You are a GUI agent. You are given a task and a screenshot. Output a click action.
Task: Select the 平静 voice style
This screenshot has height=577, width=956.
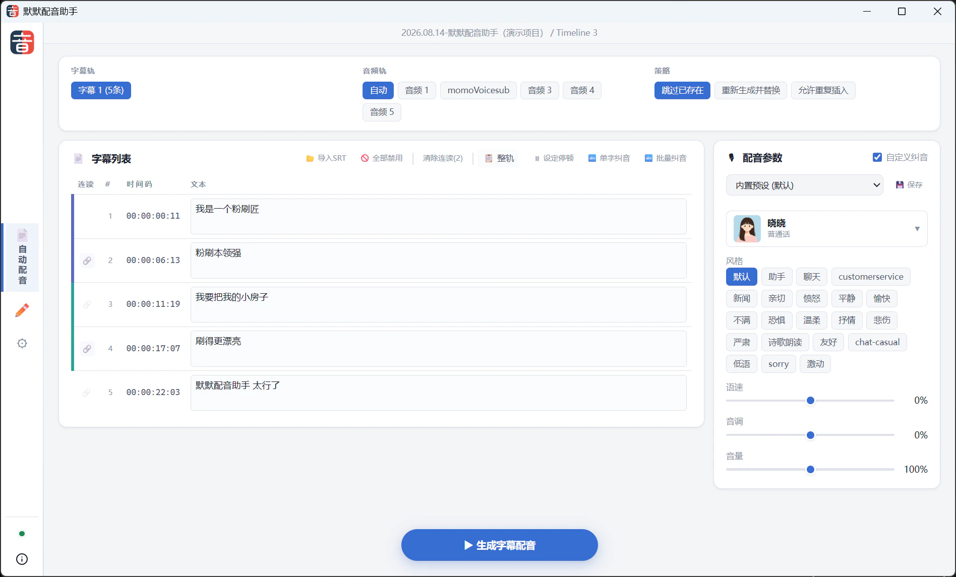click(x=847, y=298)
